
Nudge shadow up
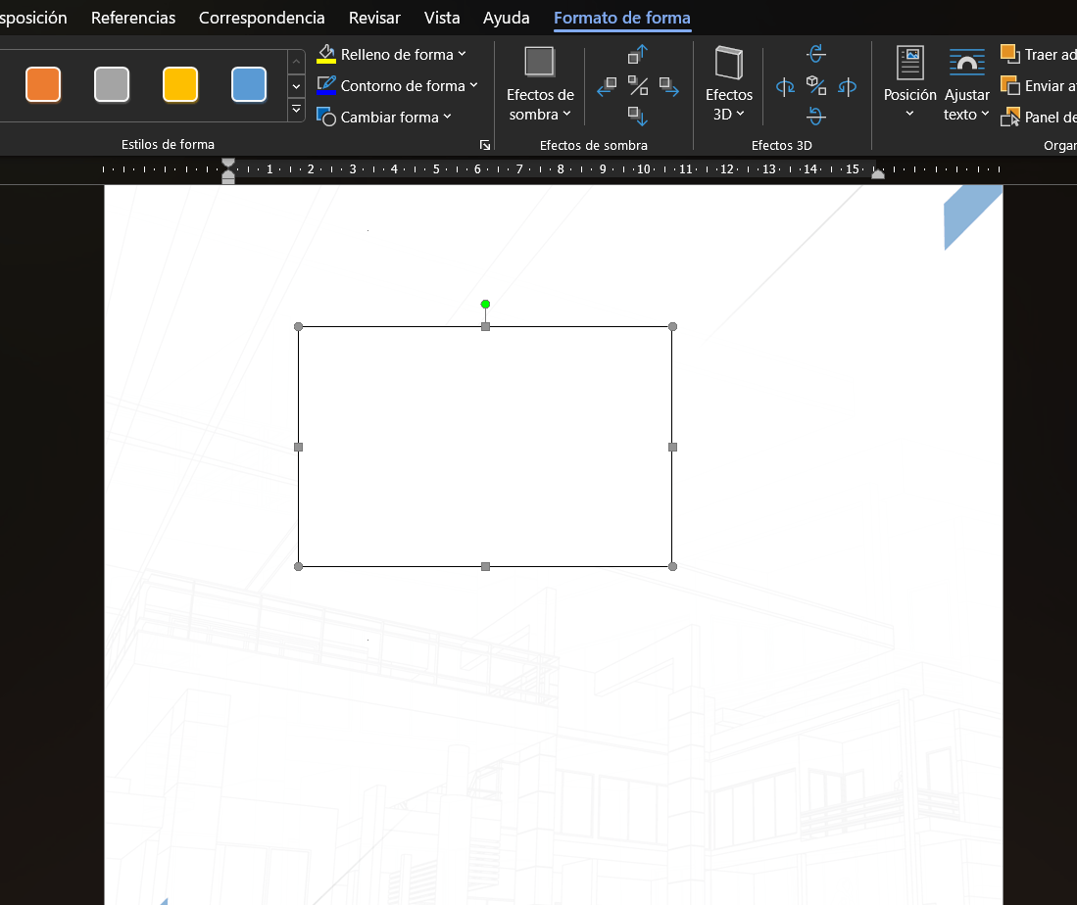pos(638,54)
